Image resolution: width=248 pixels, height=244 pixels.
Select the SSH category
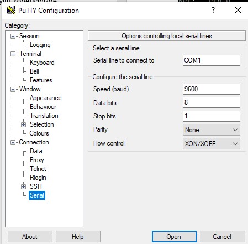point(36,186)
